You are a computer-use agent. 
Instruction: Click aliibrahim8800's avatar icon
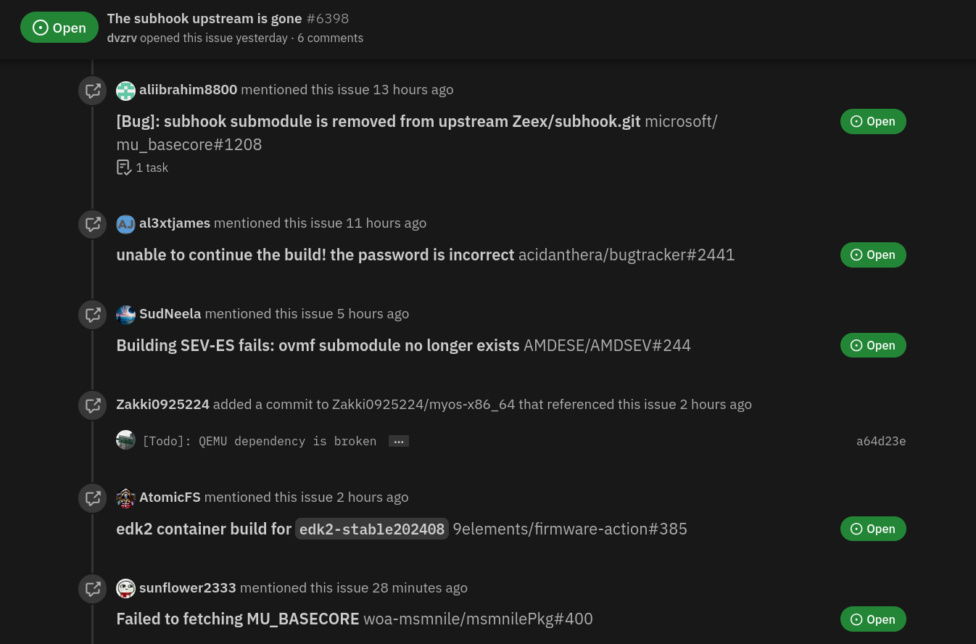(x=126, y=91)
